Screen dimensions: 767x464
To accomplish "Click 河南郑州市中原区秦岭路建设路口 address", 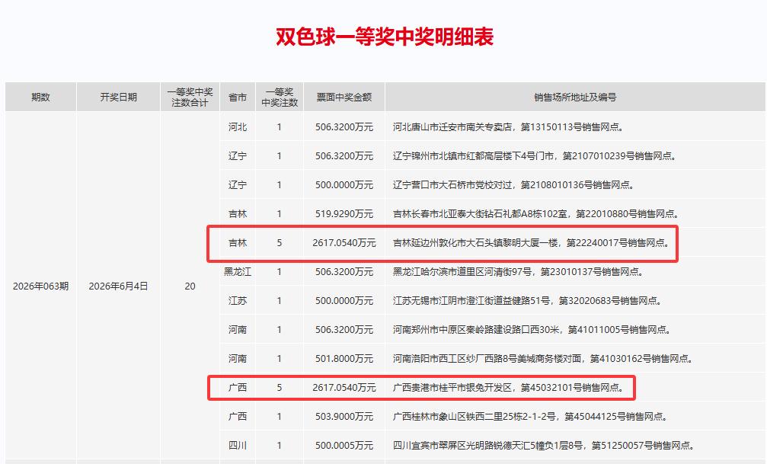I will [532, 329].
